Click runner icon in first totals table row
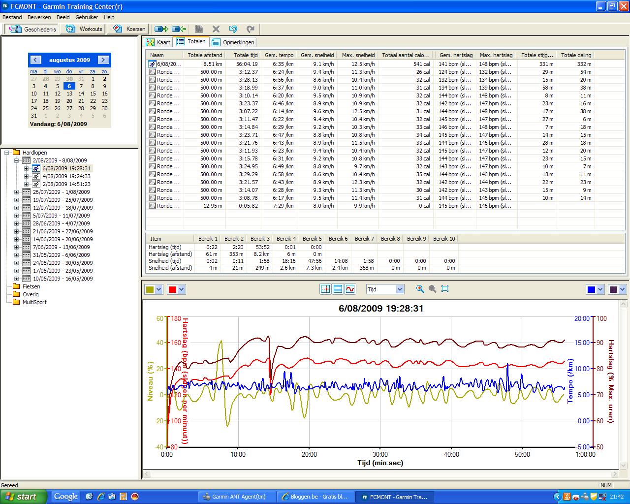Image resolution: width=630 pixels, height=504 pixels. coord(153,64)
